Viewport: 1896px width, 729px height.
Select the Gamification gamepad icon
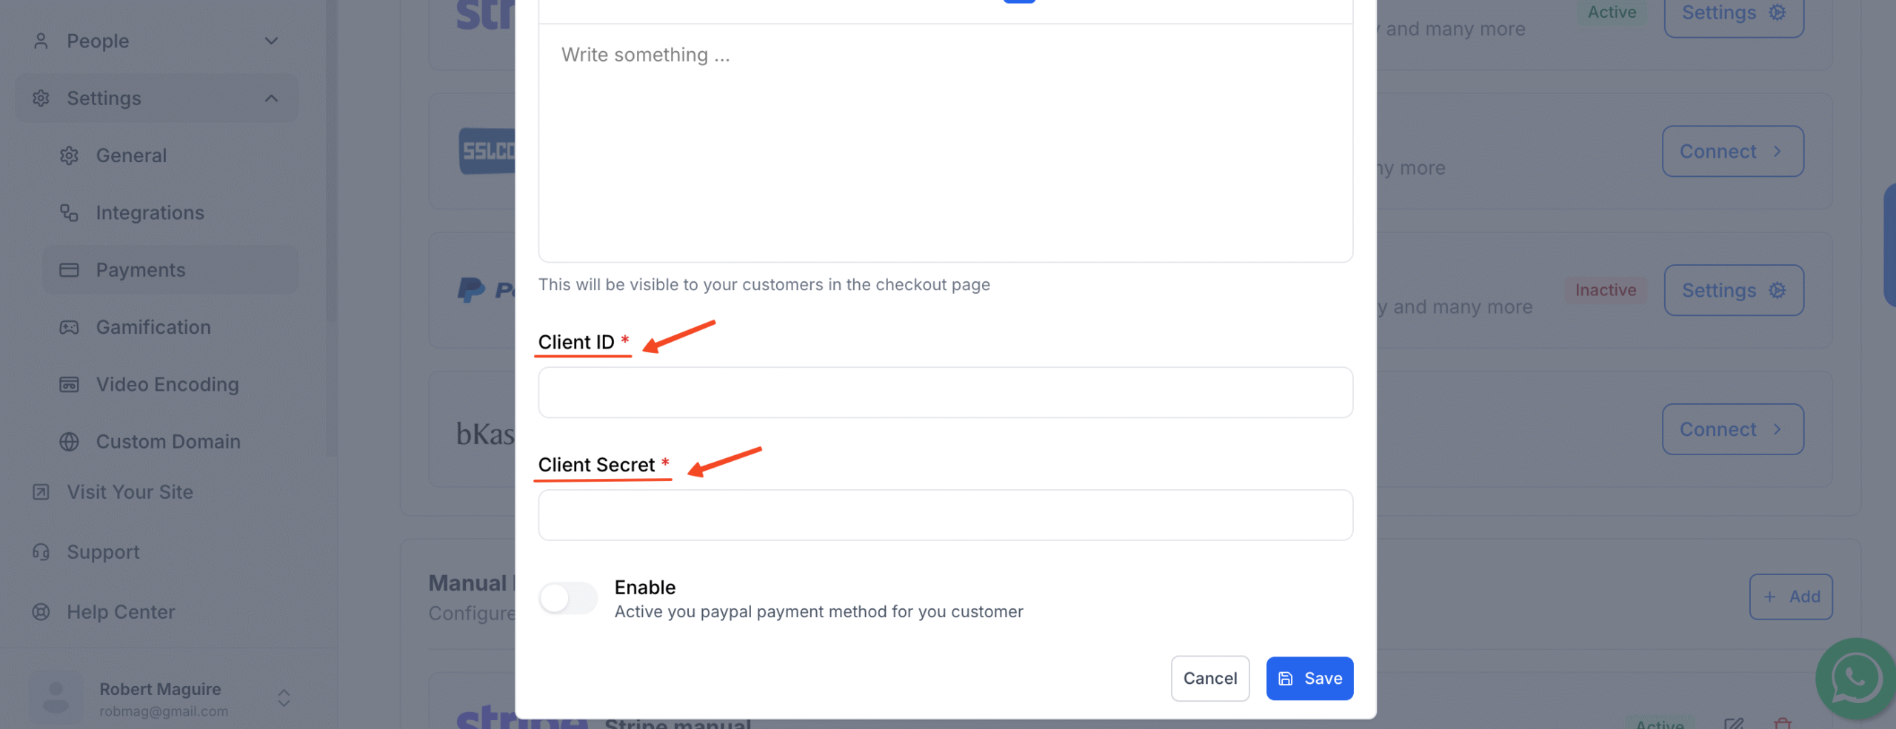point(69,326)
